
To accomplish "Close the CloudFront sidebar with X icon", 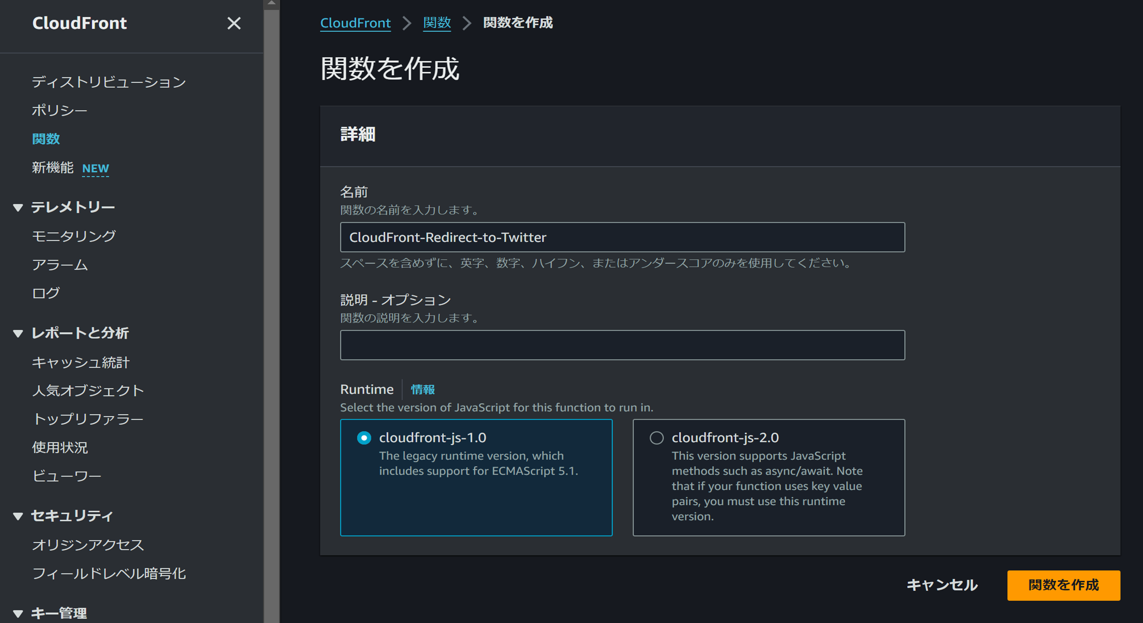I will tap(234, 23).
